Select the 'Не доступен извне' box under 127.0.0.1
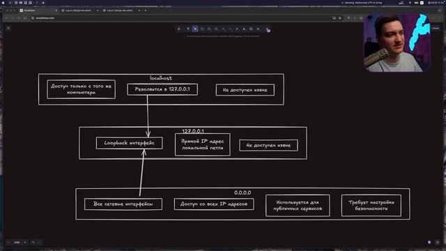 [x=268, y=145]
